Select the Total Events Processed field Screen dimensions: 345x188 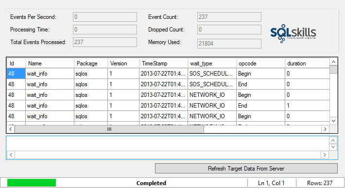point(105,42)
